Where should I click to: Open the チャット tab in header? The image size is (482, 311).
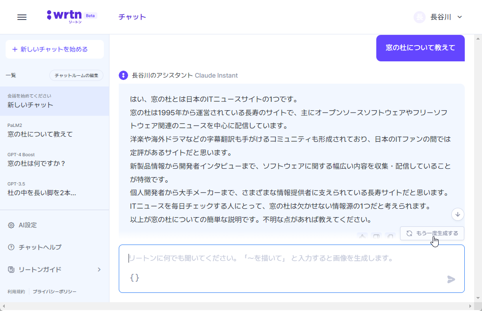[132, 17]
